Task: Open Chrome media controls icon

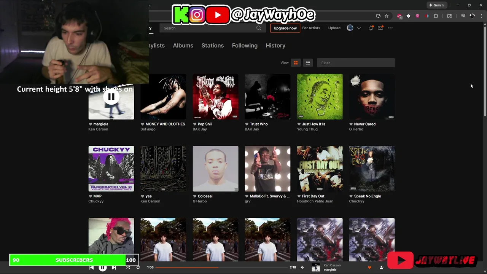Action: pos(463,16)
